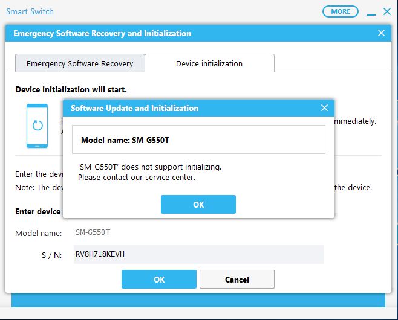398x320 pixels.
Task: Open the MORE menu in Smart Switch
Action: click(x=341, y=11)
